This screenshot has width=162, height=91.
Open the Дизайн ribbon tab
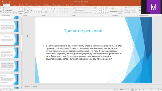click(x=21, y=5)
